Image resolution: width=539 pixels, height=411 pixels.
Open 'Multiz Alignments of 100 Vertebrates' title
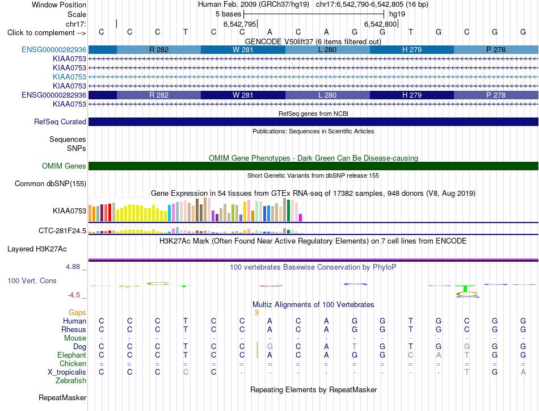(313, 304)
